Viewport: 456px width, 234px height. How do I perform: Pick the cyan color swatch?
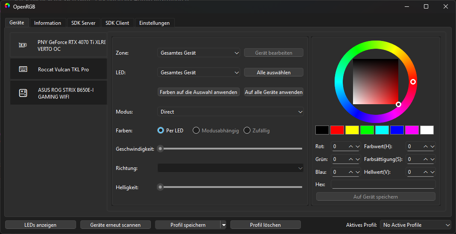point(382,130)
